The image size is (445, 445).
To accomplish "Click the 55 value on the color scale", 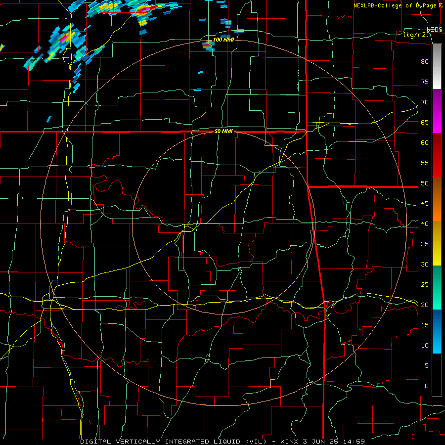I will [425, 163].
